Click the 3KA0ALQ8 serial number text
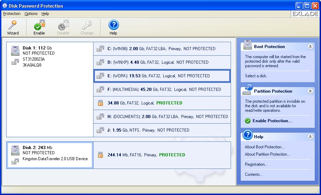Image resolution: width=321 pixels, height=195 pixels. pyautogui.click(x=32, y=65)
